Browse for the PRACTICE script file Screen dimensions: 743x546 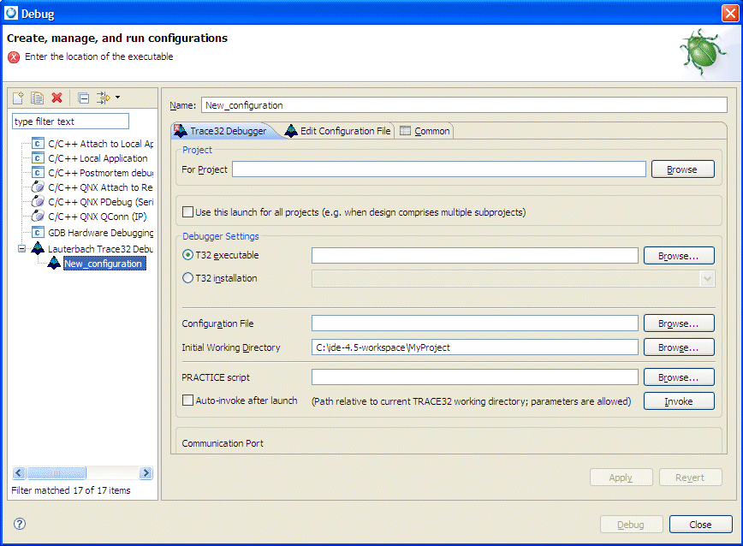click(679, 377)
